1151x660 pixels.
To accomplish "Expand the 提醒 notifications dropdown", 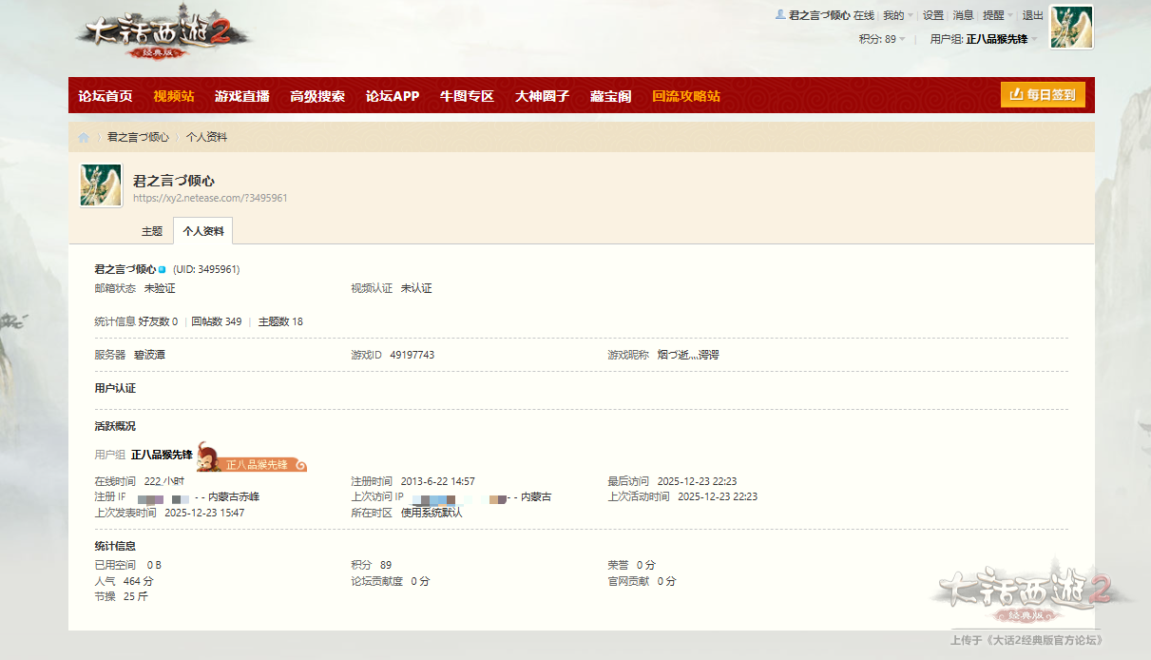I will click(997, 15).
